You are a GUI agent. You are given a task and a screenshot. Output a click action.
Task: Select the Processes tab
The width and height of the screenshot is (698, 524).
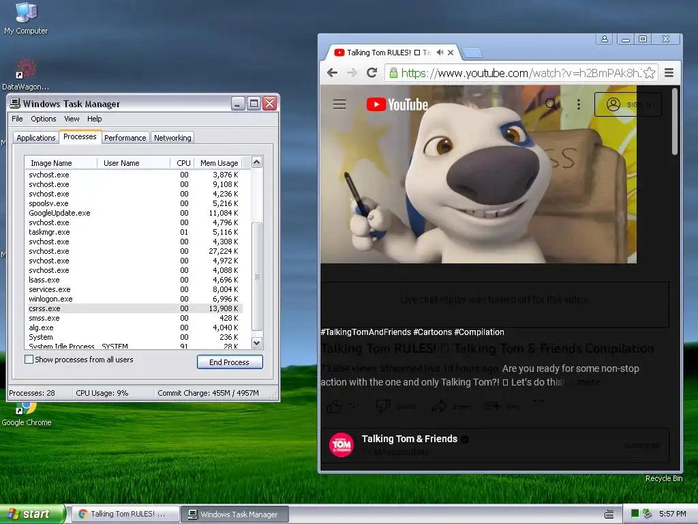[80, 136]
